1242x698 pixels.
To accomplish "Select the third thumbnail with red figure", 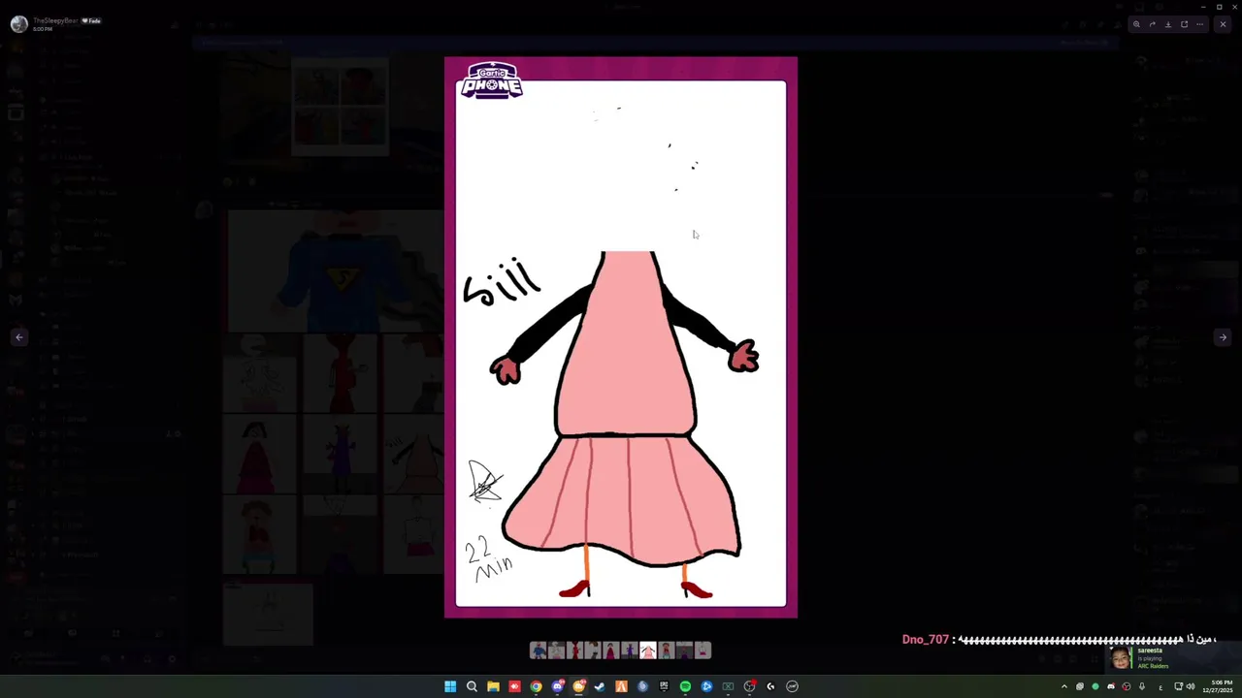I will click(x=574, y=650).
